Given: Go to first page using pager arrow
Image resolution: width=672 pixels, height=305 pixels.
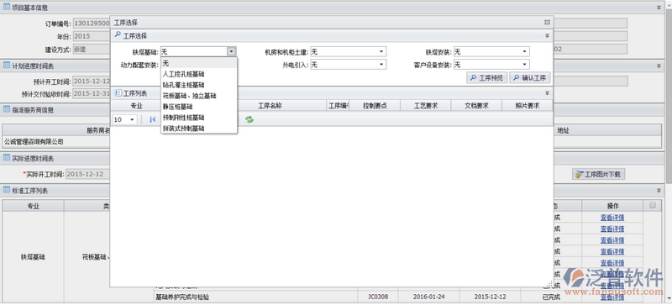Looking at the screenshot, I should (153, 119).
